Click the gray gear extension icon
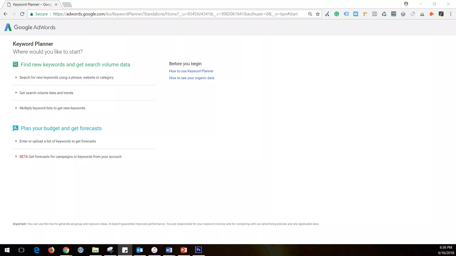The width and height of the screenshot is (456, 256). coord(403,14)
